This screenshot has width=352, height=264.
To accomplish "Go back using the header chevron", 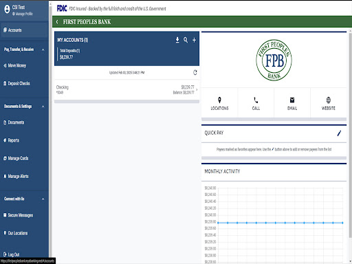I will [x=57, y=22].
